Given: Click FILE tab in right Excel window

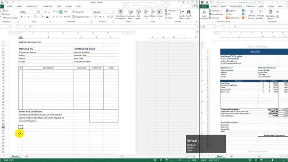Looking at the screenshot, I should 204,6.
